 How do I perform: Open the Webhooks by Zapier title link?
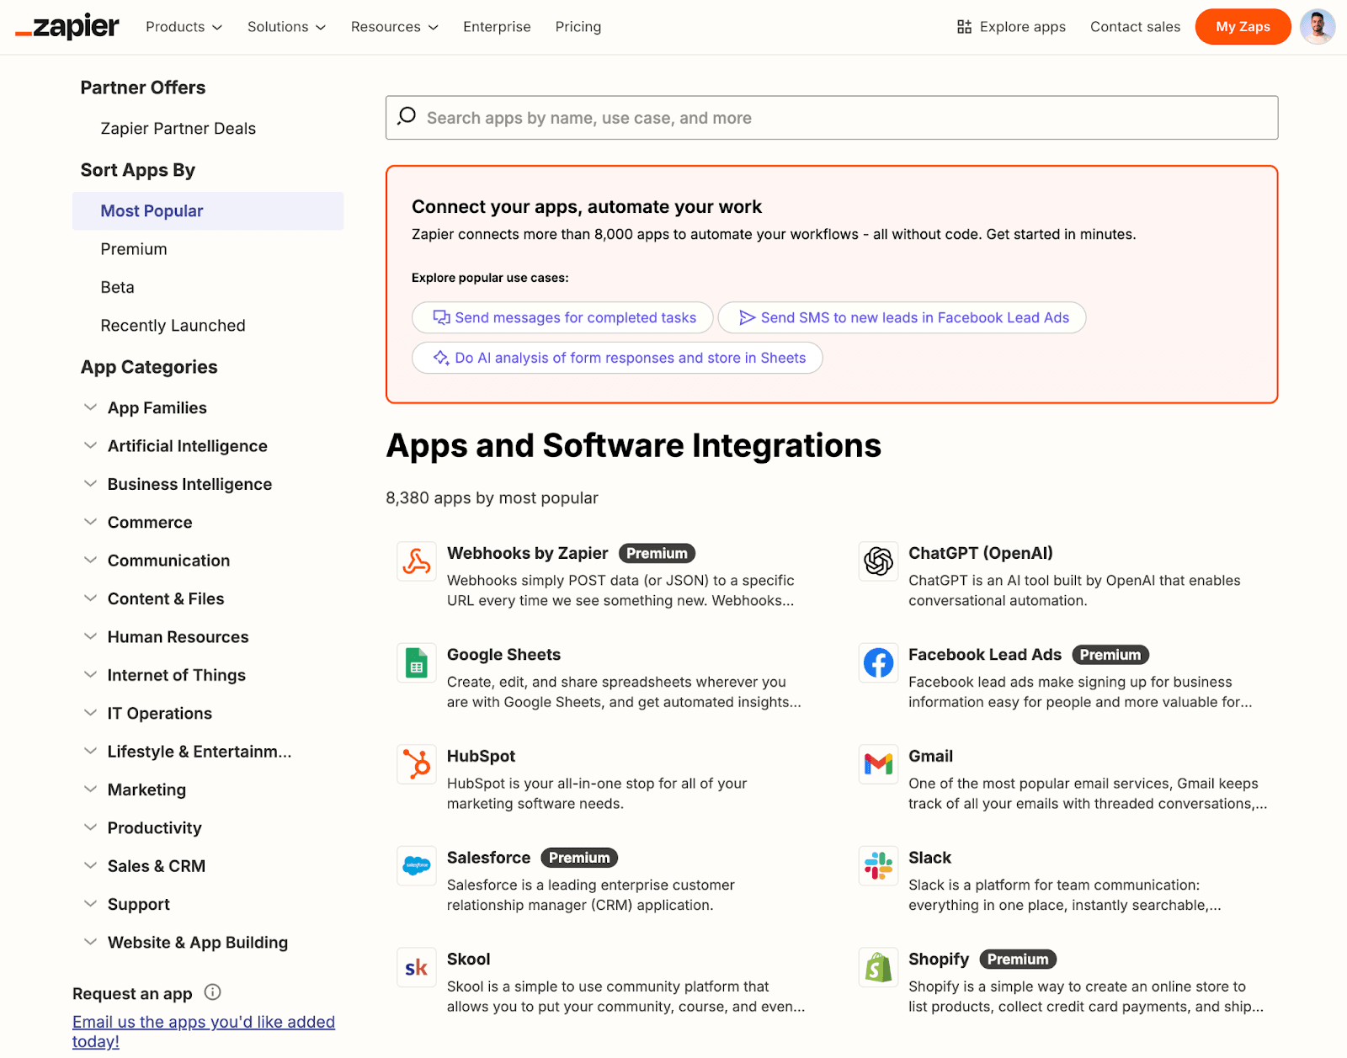tap(527, 553)
